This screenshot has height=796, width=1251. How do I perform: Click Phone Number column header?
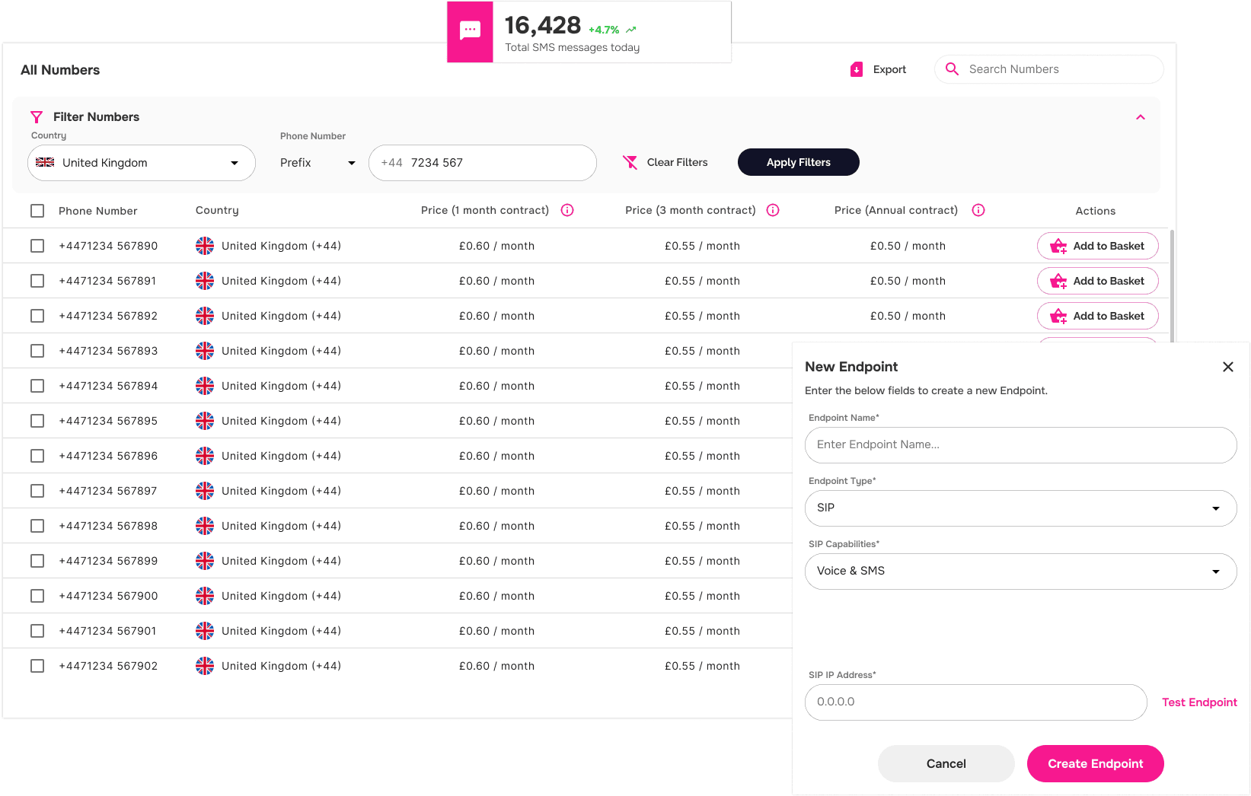[98, 211]
